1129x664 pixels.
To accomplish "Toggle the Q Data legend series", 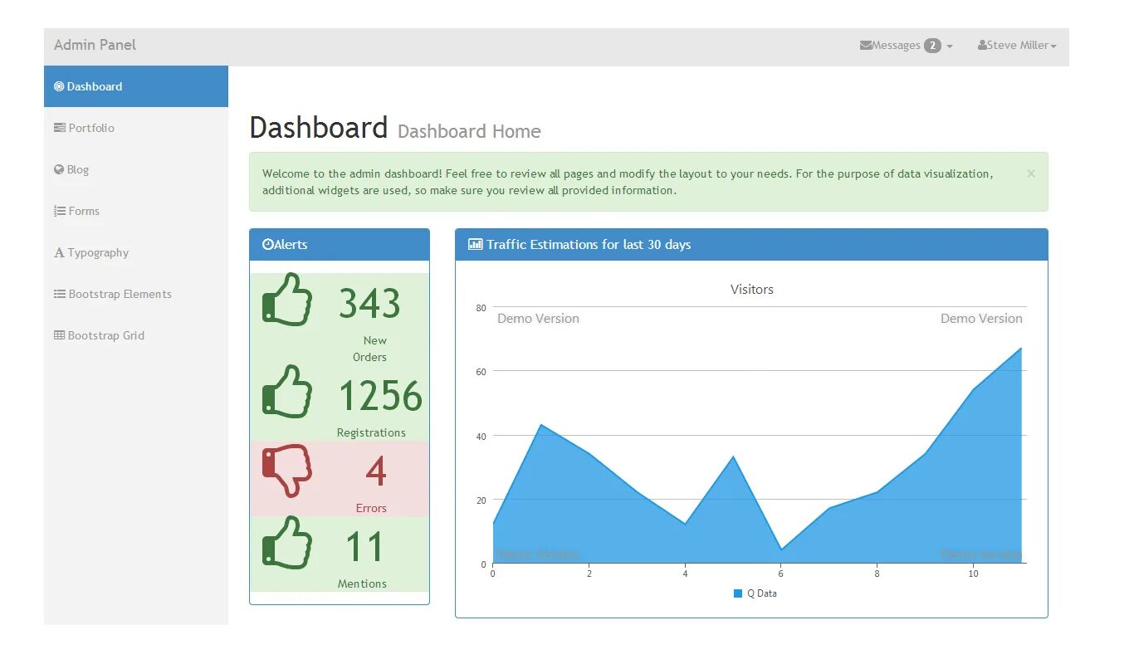I will pos(755,593).
